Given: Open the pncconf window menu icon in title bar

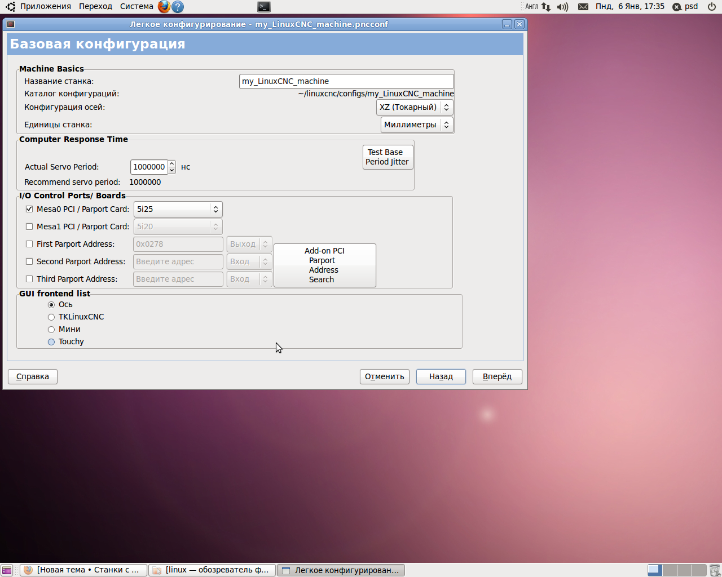Looking at the screenshot, I should 11,24.
